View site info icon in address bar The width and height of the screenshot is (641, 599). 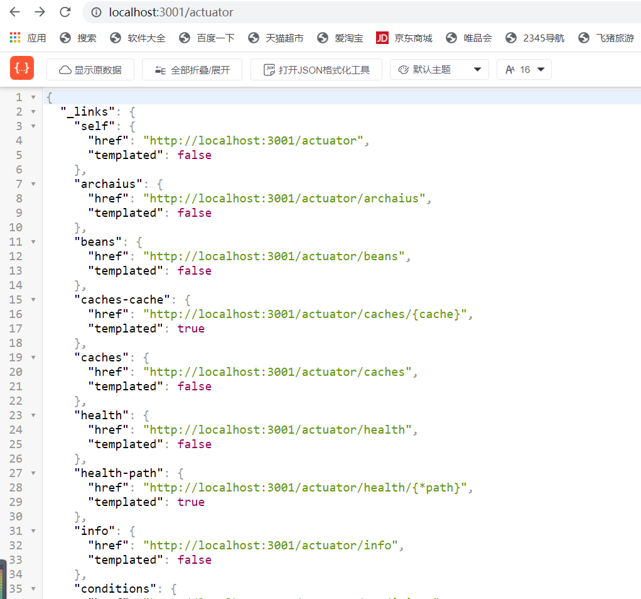coord(96,13)
